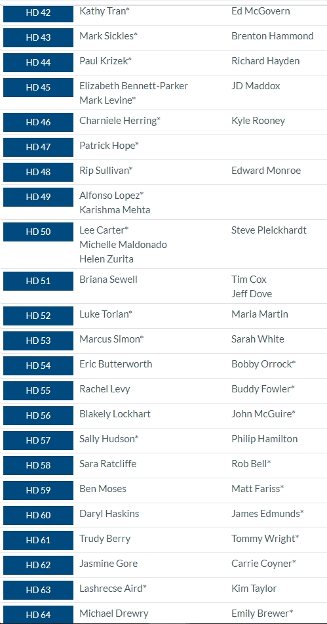Click Bobby Orrock in HD 54
327x624 pixels.
(x=263, y=364)
